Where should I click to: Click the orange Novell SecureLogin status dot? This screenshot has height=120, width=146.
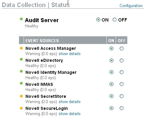(21, 108)
